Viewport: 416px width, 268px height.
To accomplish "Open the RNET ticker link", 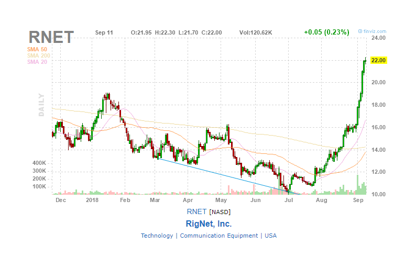I will pos(196,211).
